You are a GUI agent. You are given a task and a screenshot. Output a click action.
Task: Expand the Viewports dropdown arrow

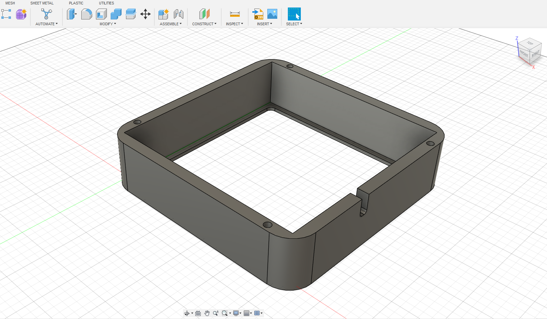pos(262,313)
